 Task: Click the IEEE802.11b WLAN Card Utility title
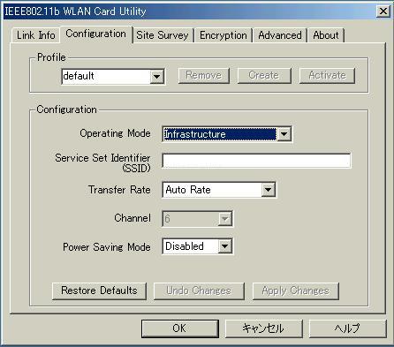point(75,11)
